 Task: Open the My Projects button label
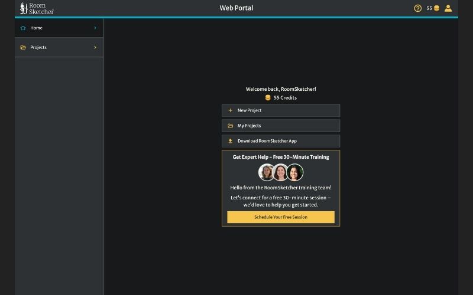[249, 126]
